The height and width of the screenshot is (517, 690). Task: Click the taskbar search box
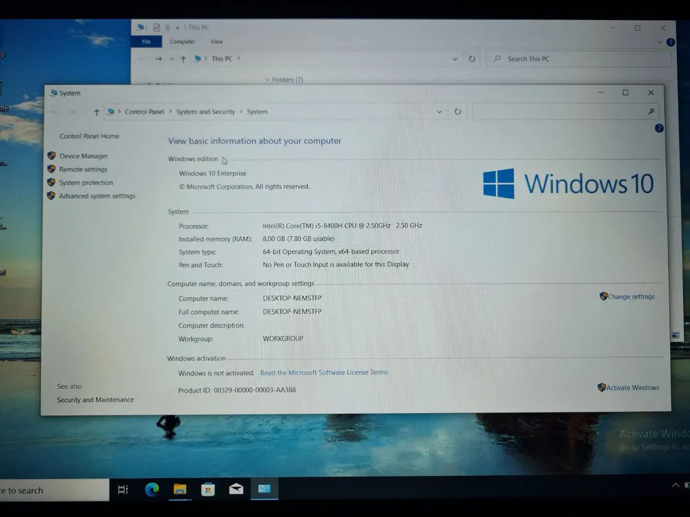54,490
